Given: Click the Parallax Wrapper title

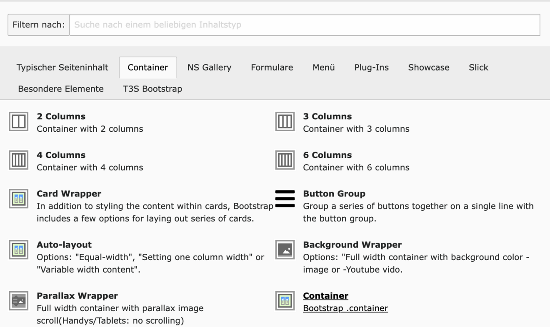Looking at the screenshot, I should (x=77, y=296).
